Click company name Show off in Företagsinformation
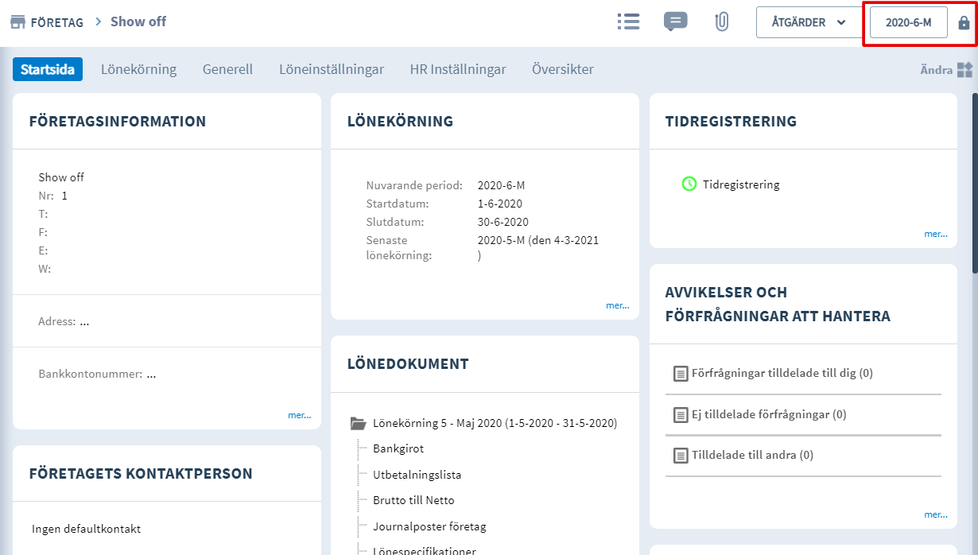The image size is (978, 555). 61,177
